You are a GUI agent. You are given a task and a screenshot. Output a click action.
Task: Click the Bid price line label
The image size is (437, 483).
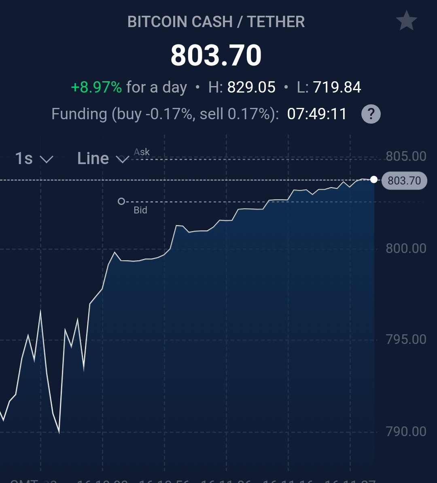[140, 210]
